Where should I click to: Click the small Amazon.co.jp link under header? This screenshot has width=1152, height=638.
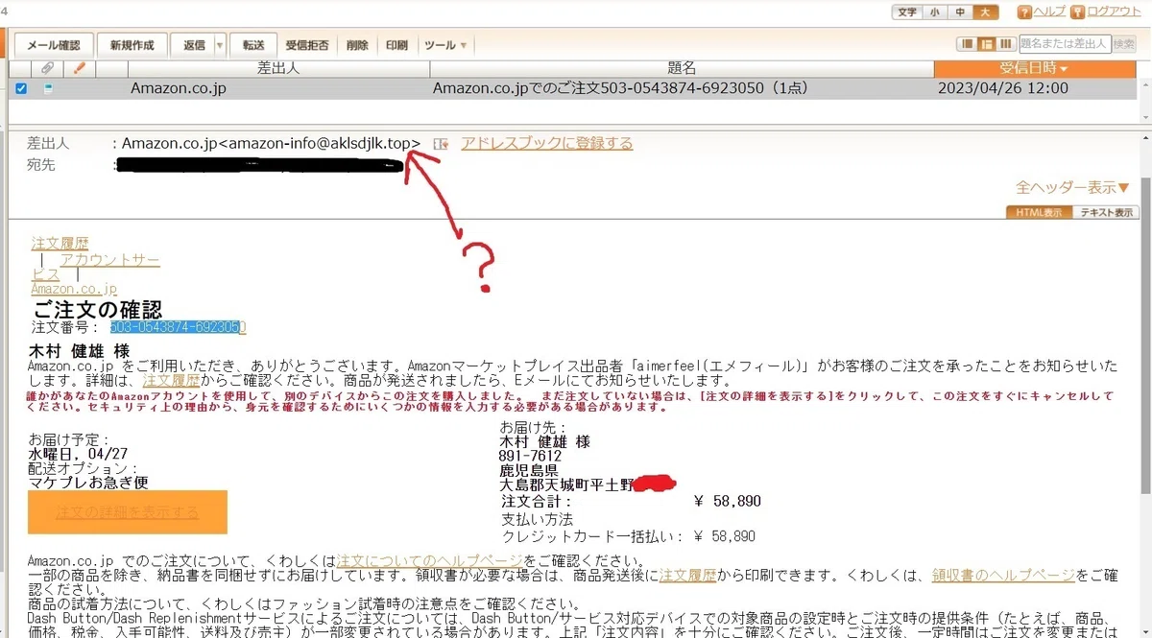tap(74, 289)
